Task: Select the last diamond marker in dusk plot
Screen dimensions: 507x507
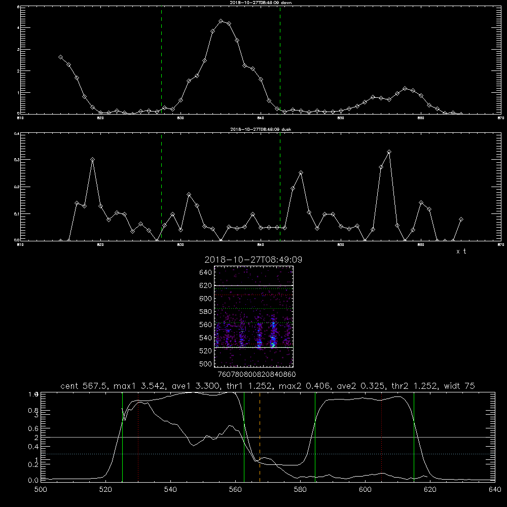Action: click(461, 219)
